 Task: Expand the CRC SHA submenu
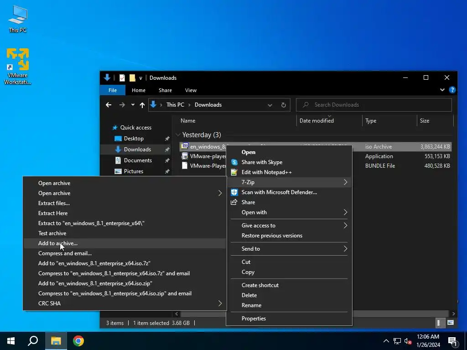pos(125,303)
